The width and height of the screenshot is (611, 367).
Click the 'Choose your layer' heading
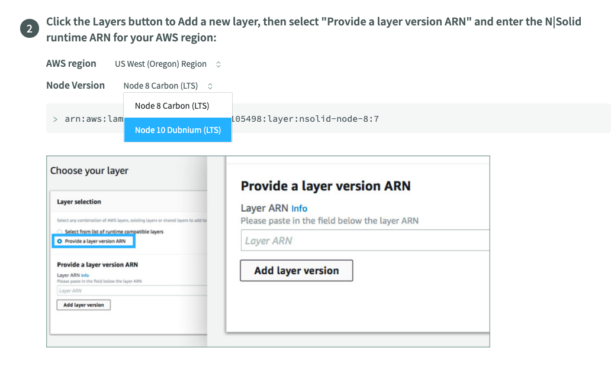[89, 171]
